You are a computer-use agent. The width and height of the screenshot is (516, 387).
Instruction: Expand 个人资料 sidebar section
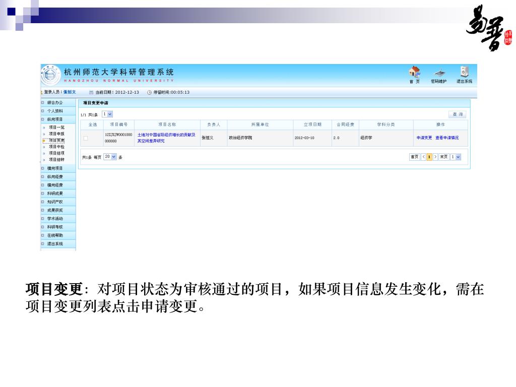point(54,111)
